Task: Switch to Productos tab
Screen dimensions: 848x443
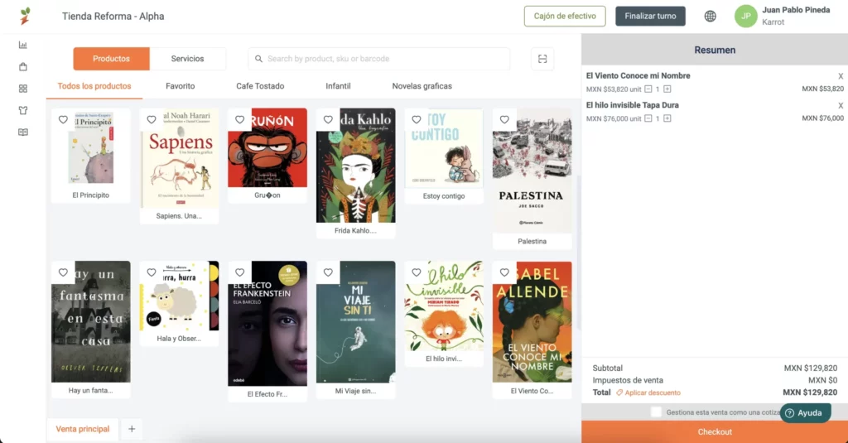Action: tap(112, 59)
